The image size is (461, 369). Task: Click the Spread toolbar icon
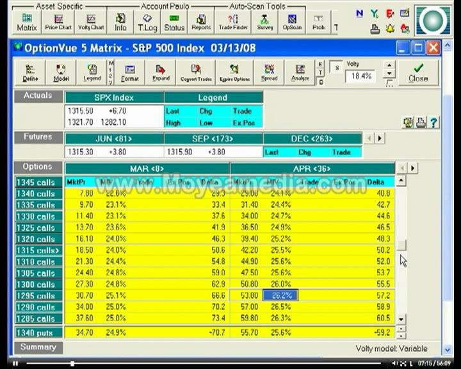(269, 72)
